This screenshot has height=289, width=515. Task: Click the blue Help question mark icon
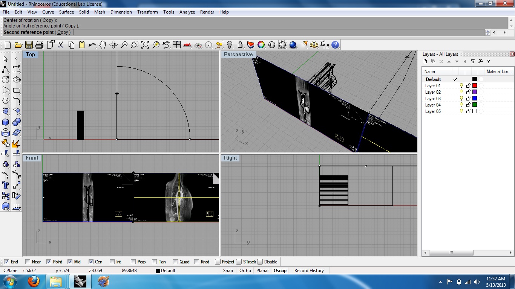click(x=335, y=45)
